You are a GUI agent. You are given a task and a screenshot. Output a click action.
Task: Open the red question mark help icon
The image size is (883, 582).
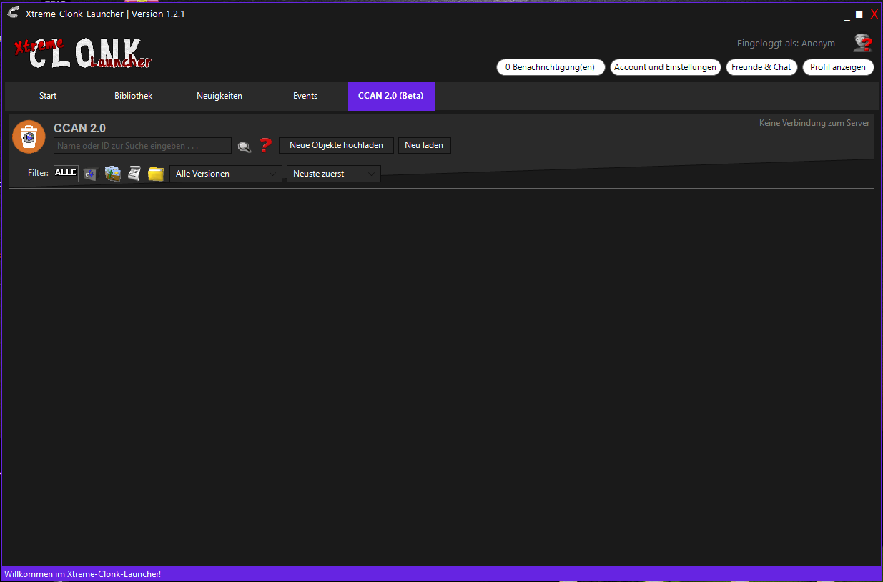(265, 145)
